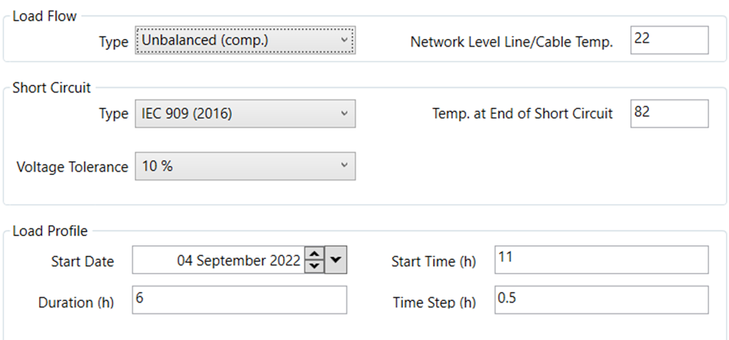
Task: Select the year '2022' in Start Date
Action: click(x=283, y=261)
